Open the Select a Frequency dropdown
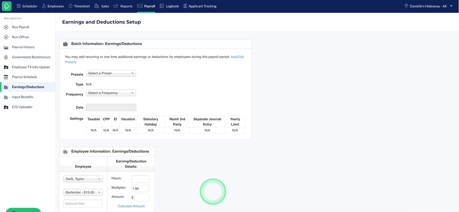The width and height of the screenshot is (459, 212). click(111, 93)
